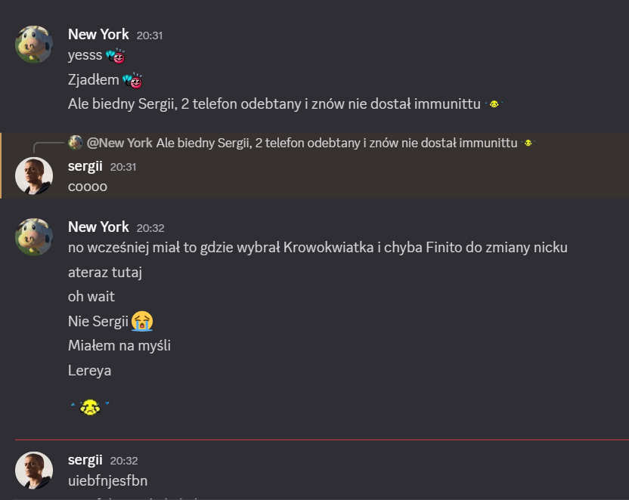Select the 'coooo' message text
The width and height of the screenshot is (629, 500).
(x=88, y=187)
